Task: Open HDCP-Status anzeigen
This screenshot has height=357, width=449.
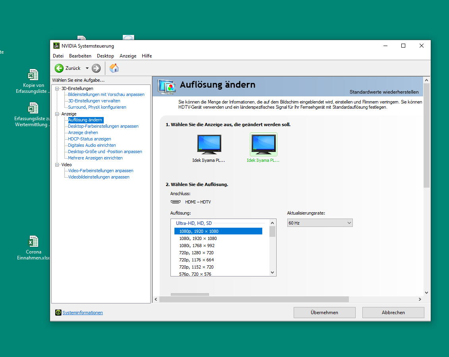Action: [89, 139]
